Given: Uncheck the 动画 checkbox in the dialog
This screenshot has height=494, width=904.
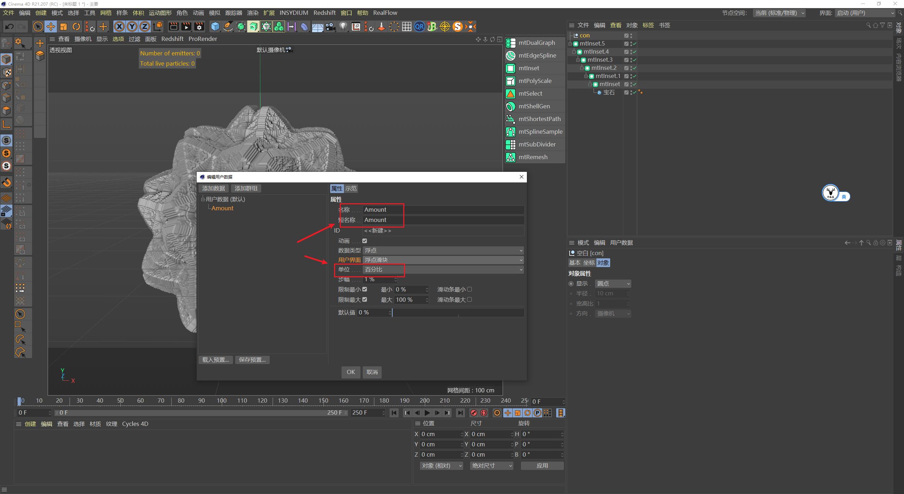Looking at the screenshot, I should [365, 241].
